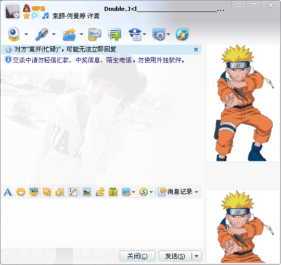Click contact's Naruto QQ show image

coord(243,103)
